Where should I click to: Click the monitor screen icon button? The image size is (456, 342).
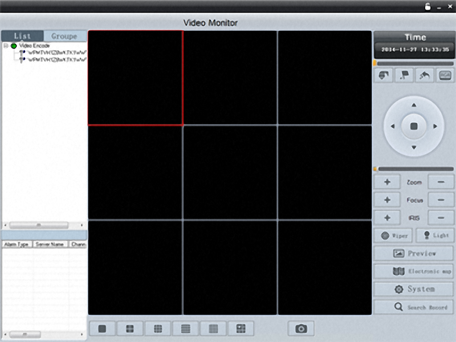coord(445,76)
